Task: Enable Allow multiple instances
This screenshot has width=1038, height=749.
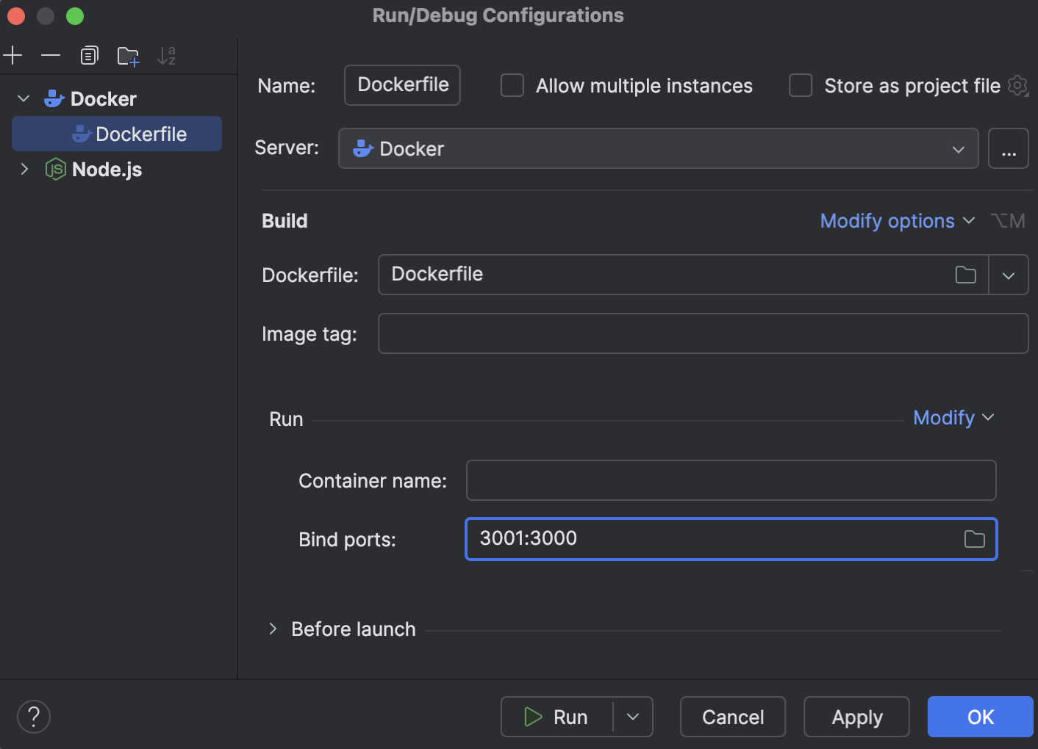Action: click(x=512, y=85)
